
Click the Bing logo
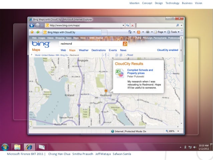[x=41, y=44]
